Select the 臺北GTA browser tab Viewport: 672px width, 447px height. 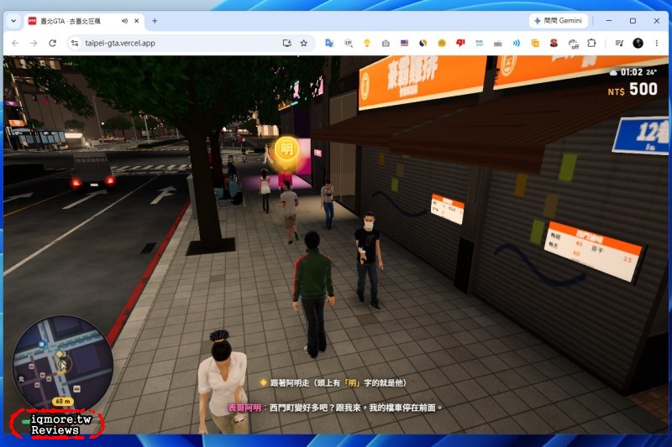click(84, 21)
